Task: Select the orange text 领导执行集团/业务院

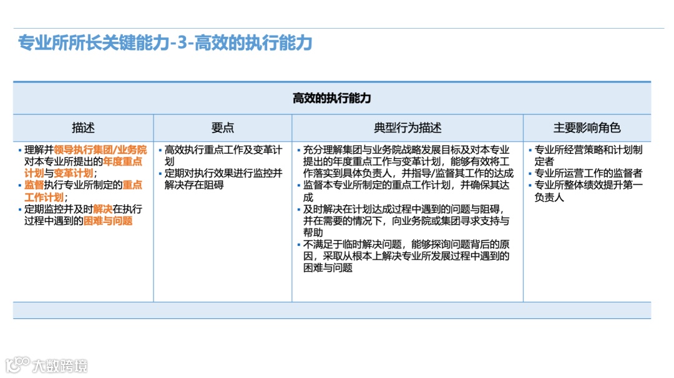Action: click(x=100, y=149)
